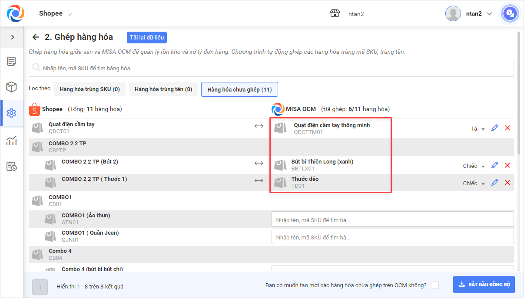Delete the Bút bi Thiên Long match
Viewport: 524px width, 298px height.
(x=507, y=165)
